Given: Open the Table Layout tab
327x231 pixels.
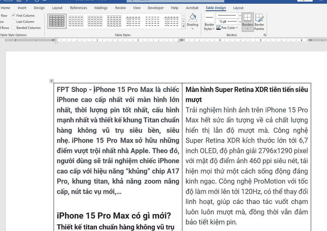Looking at the screenshot, I should click(x=238, y=7).
